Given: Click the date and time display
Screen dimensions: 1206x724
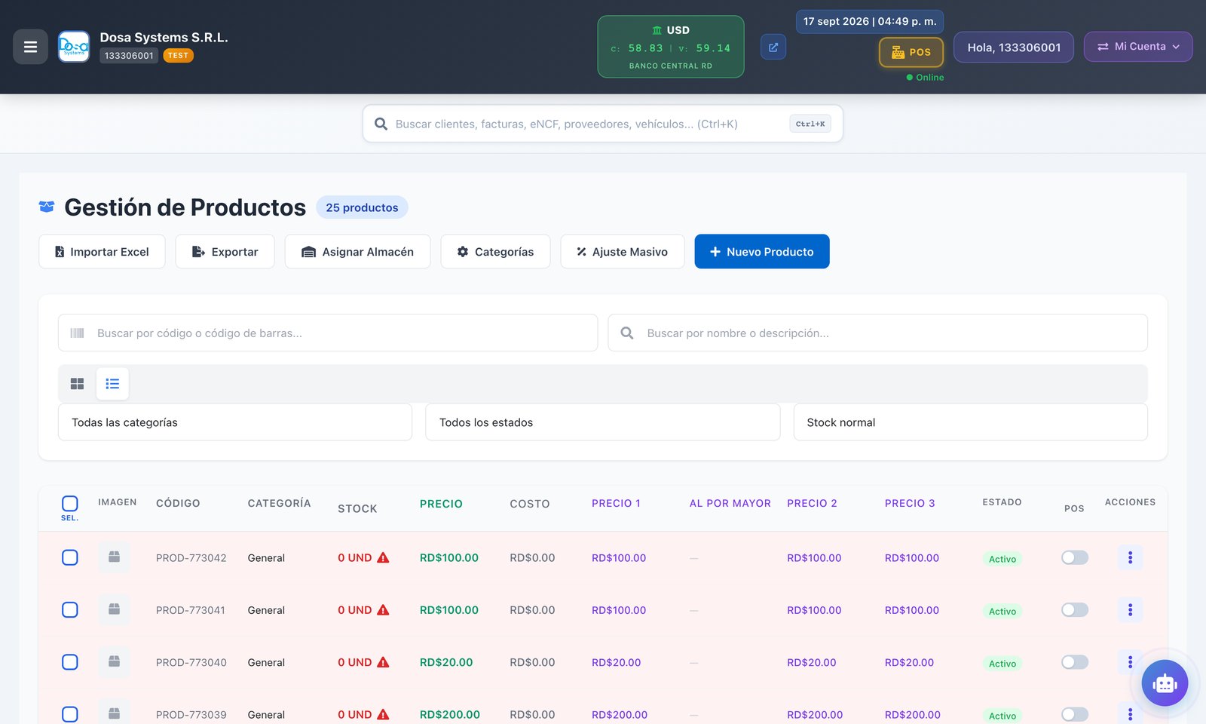Looking at the screenshot, I should 870,21.
